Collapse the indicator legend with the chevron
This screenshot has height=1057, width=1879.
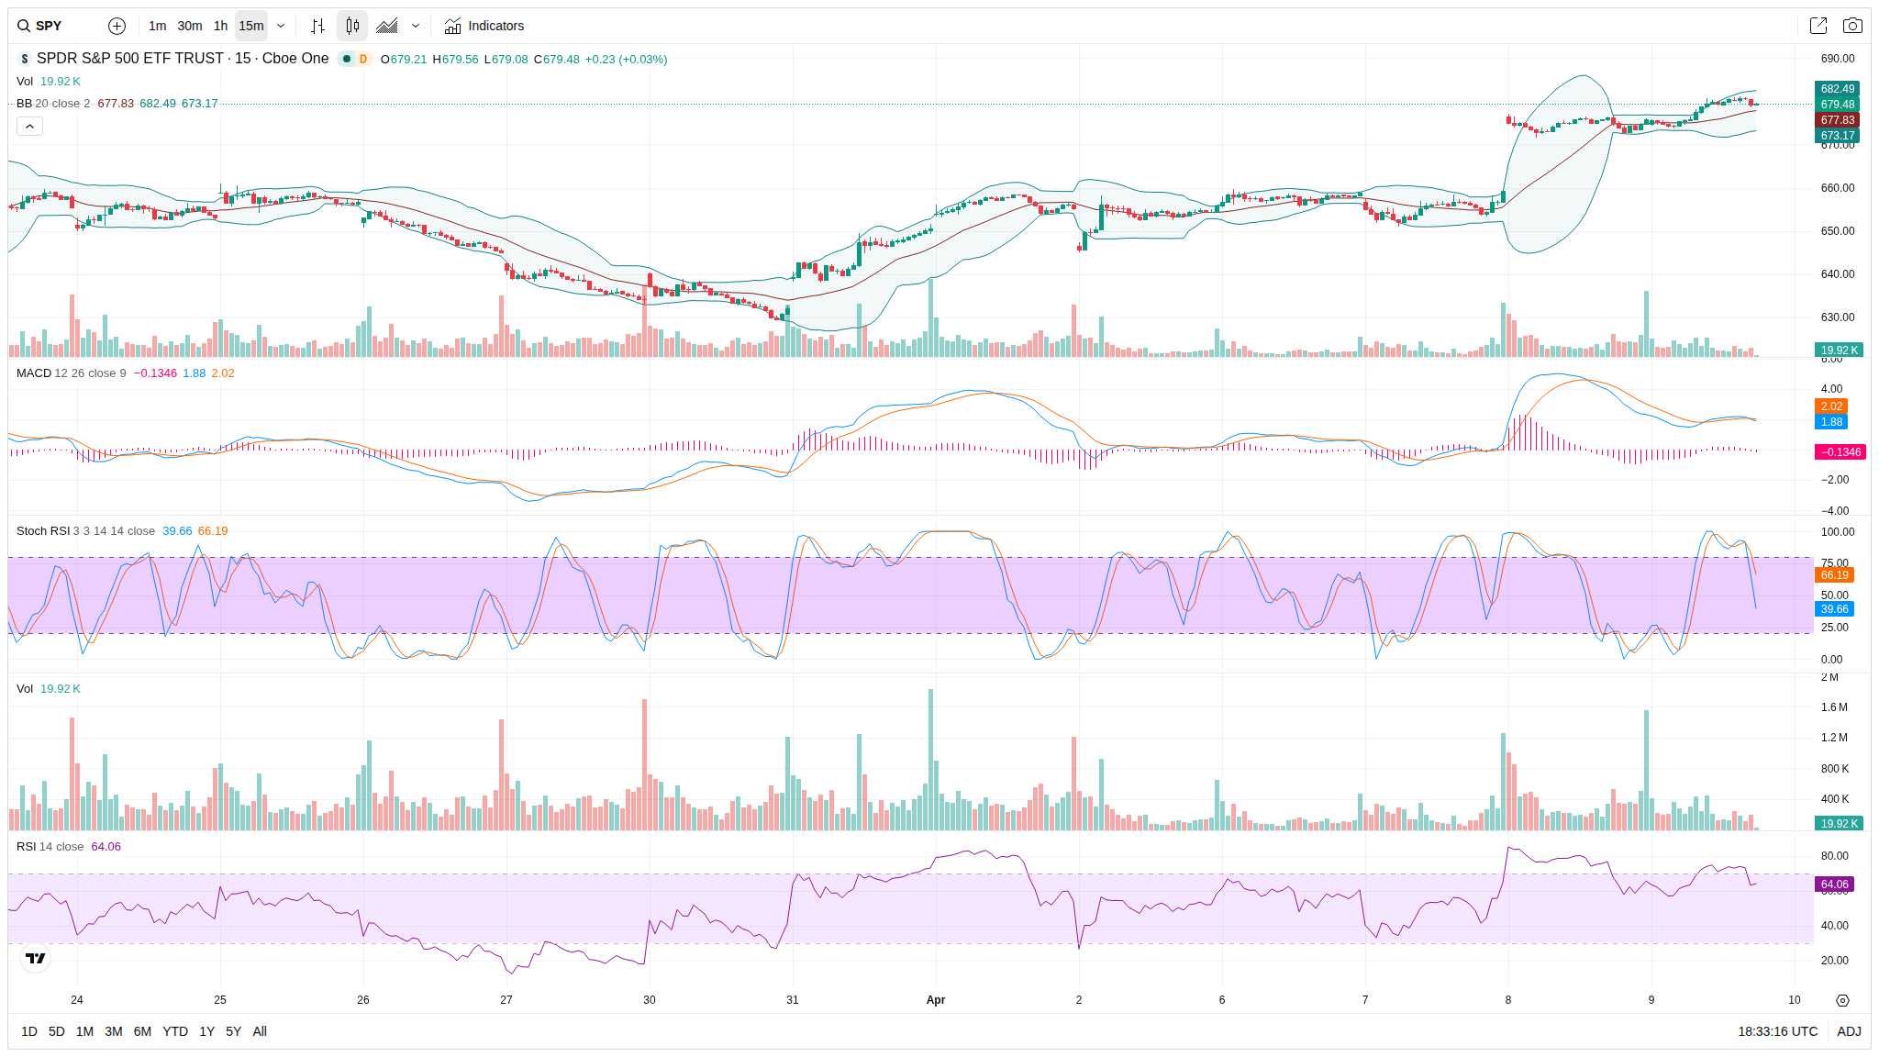click(29, 126)
